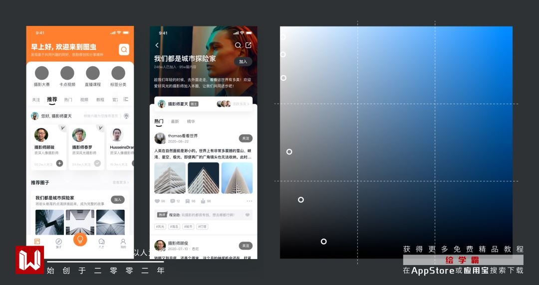Open third thumbnail in 推荐圈子 card
Screen dimensions: 539x285
[110, 222]
